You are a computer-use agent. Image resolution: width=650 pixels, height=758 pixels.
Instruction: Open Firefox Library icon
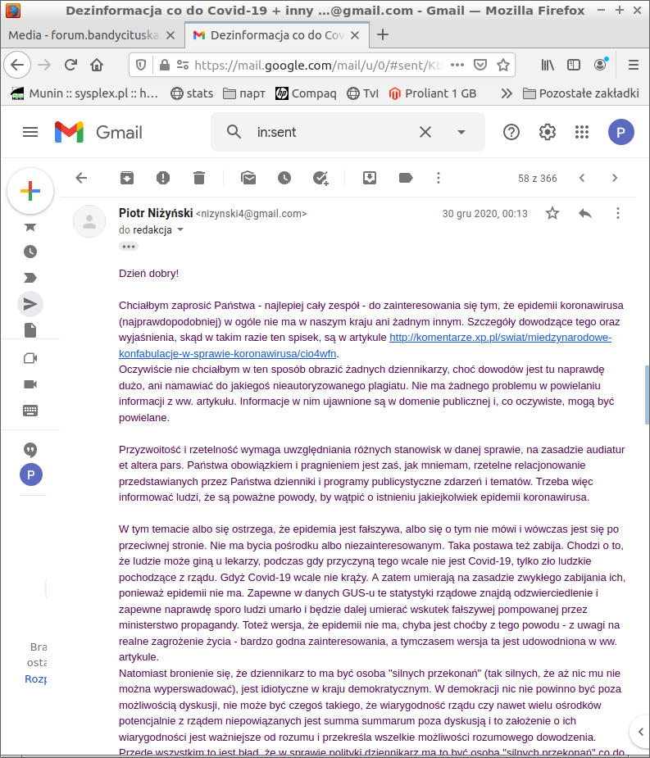point(548,65)
